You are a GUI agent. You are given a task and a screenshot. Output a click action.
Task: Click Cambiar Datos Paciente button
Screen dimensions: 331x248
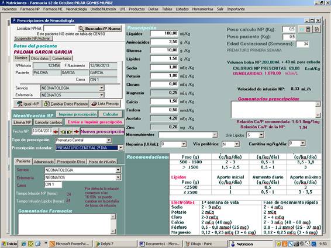[66, 104]
